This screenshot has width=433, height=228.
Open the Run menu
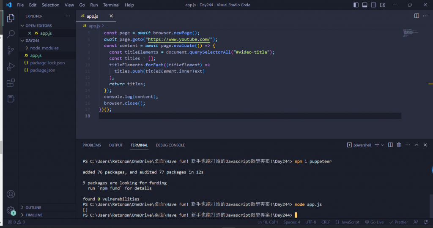click(94, 5)
